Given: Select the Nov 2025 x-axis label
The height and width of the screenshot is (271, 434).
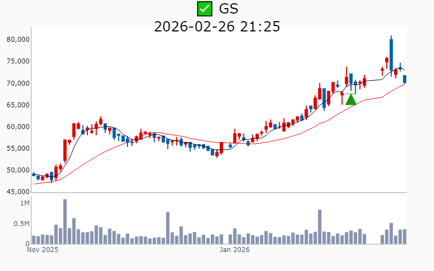Looking at the screenshot, I should tap(42, 250).
